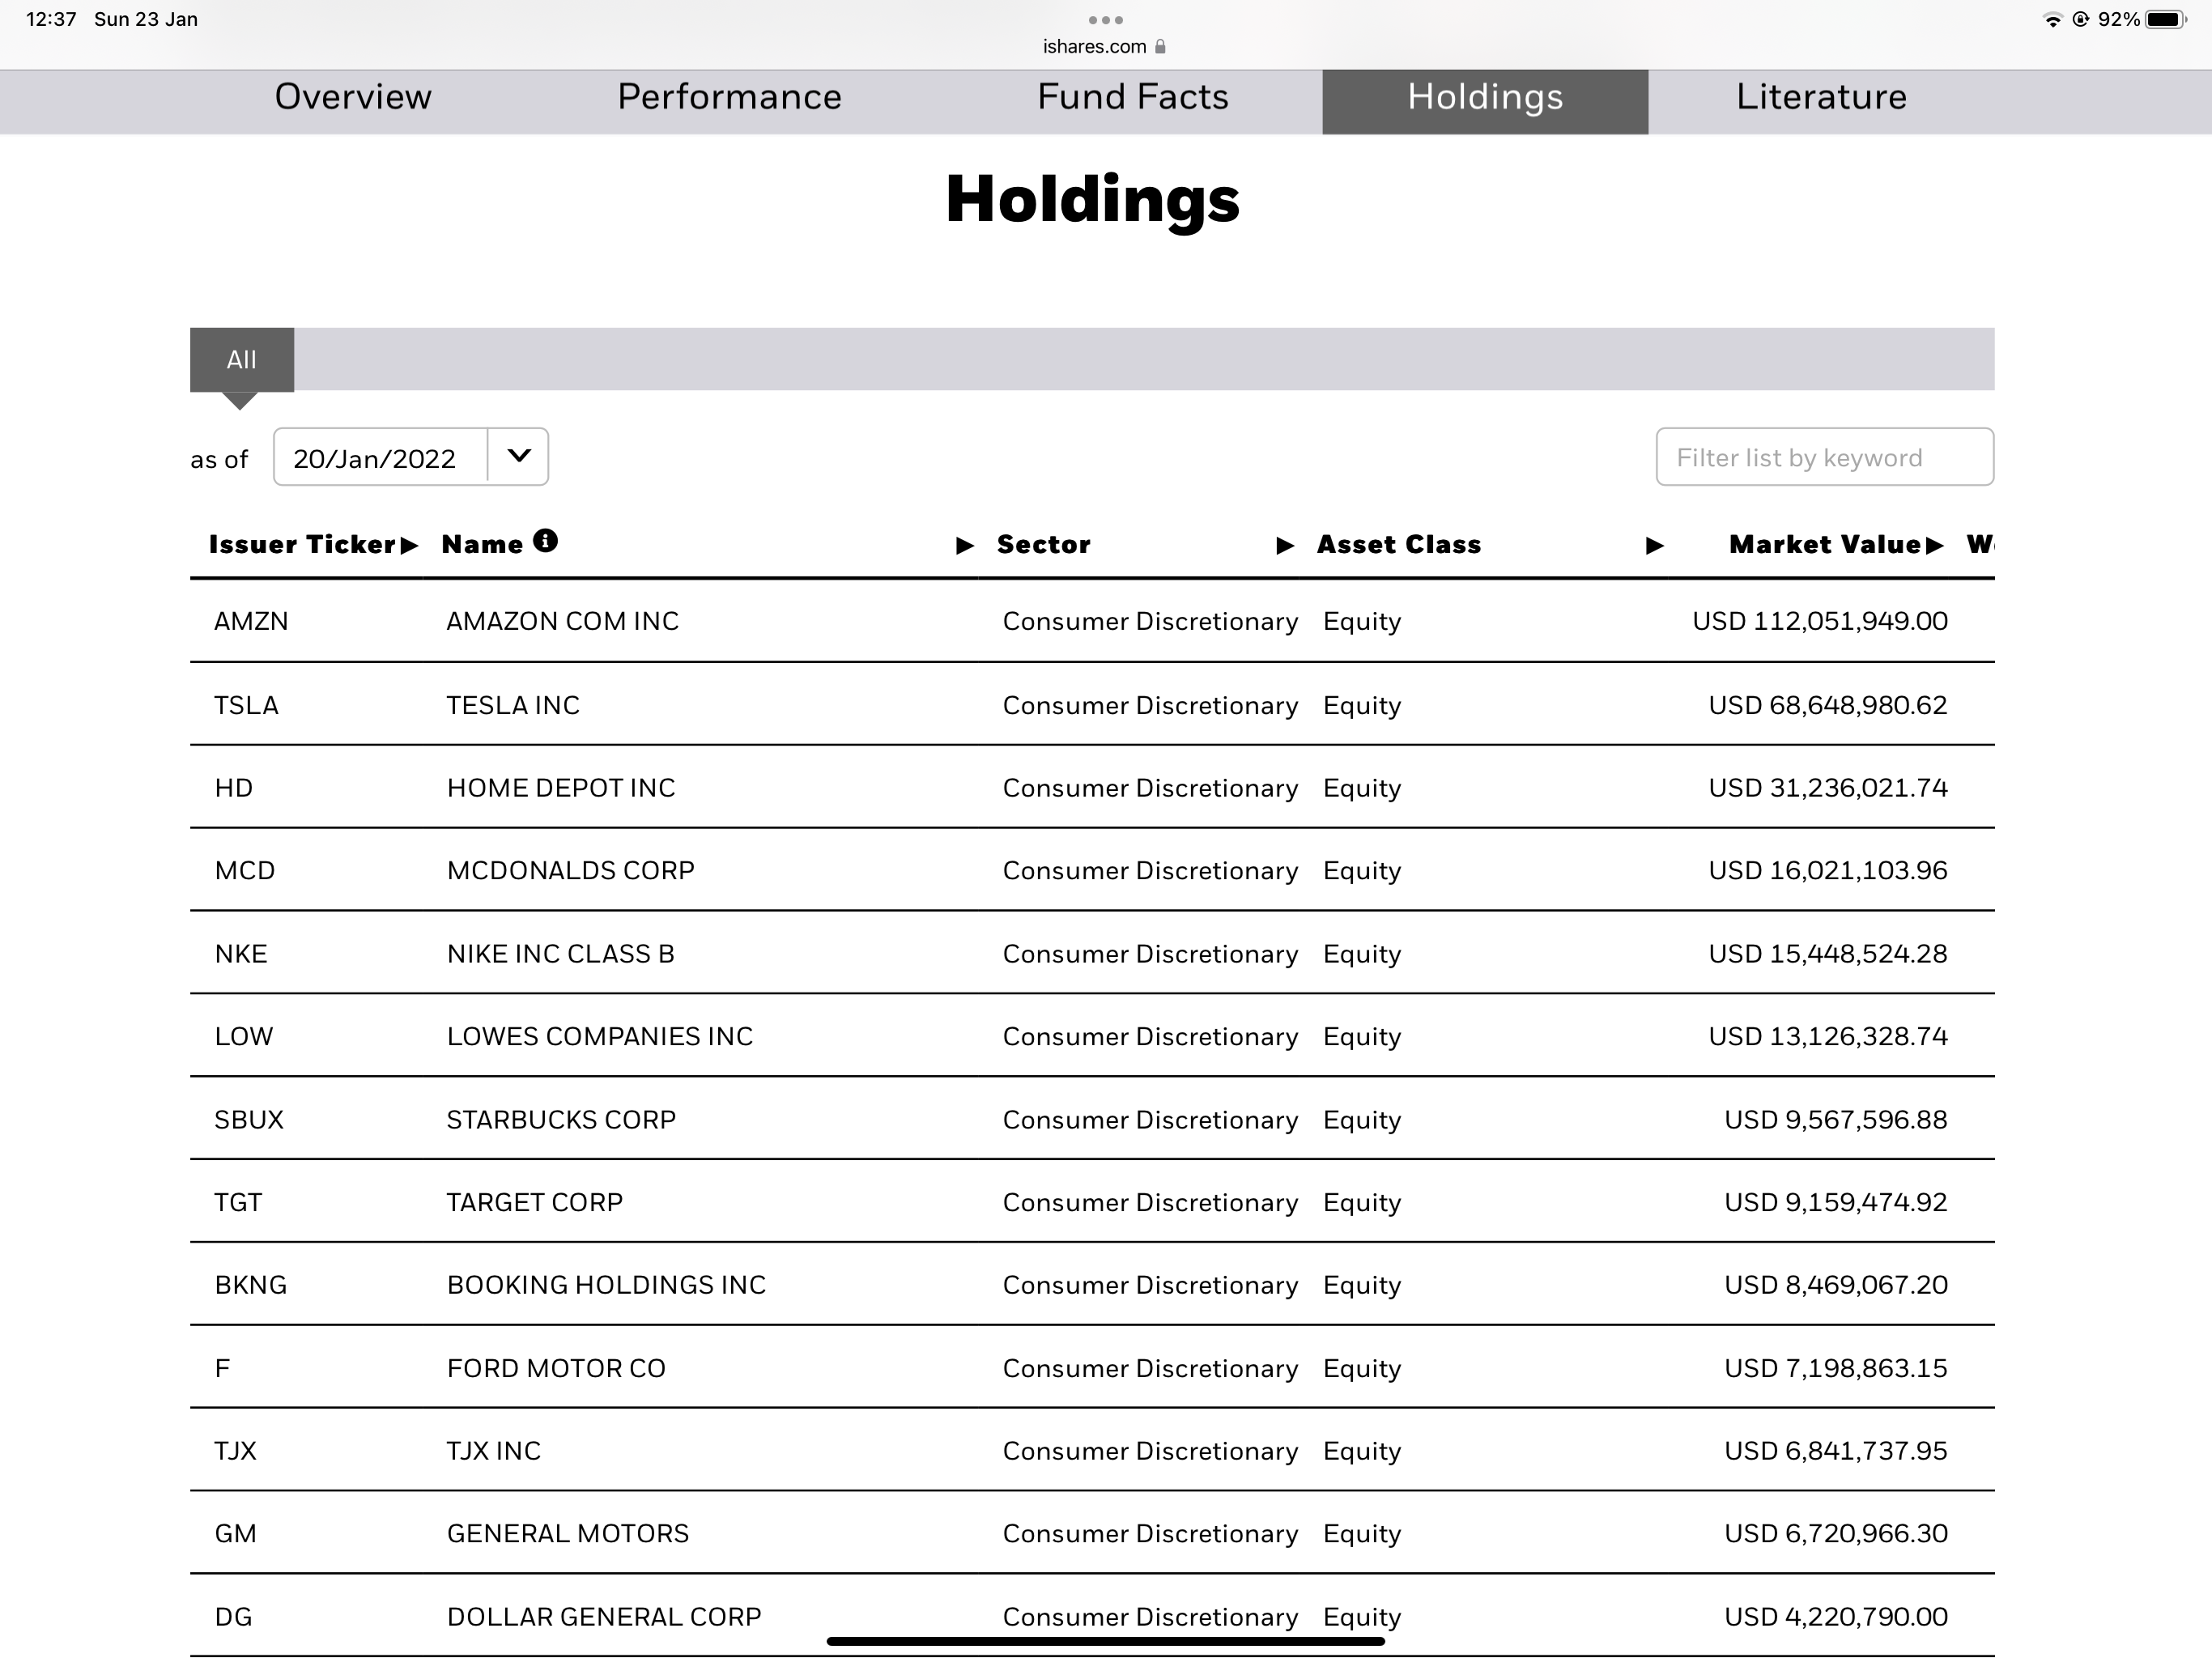Tap the home indicator bar at bottom
This screenshot has width=2212, height=1658.
coord(1105,1641)
